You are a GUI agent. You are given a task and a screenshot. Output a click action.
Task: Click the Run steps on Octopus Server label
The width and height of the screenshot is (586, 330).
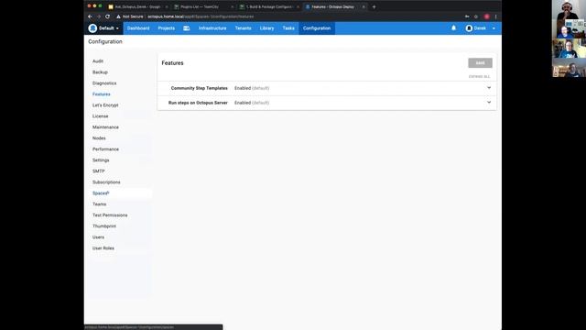coord(198,103)
